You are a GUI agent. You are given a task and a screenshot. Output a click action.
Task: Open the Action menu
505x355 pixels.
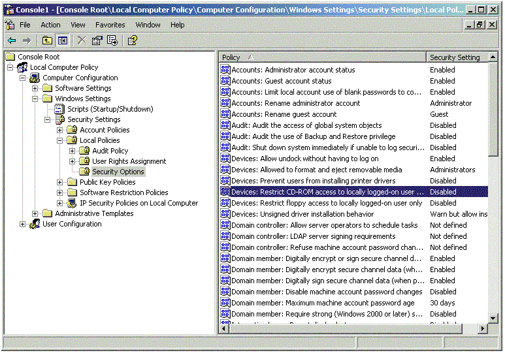click(50, 25)
